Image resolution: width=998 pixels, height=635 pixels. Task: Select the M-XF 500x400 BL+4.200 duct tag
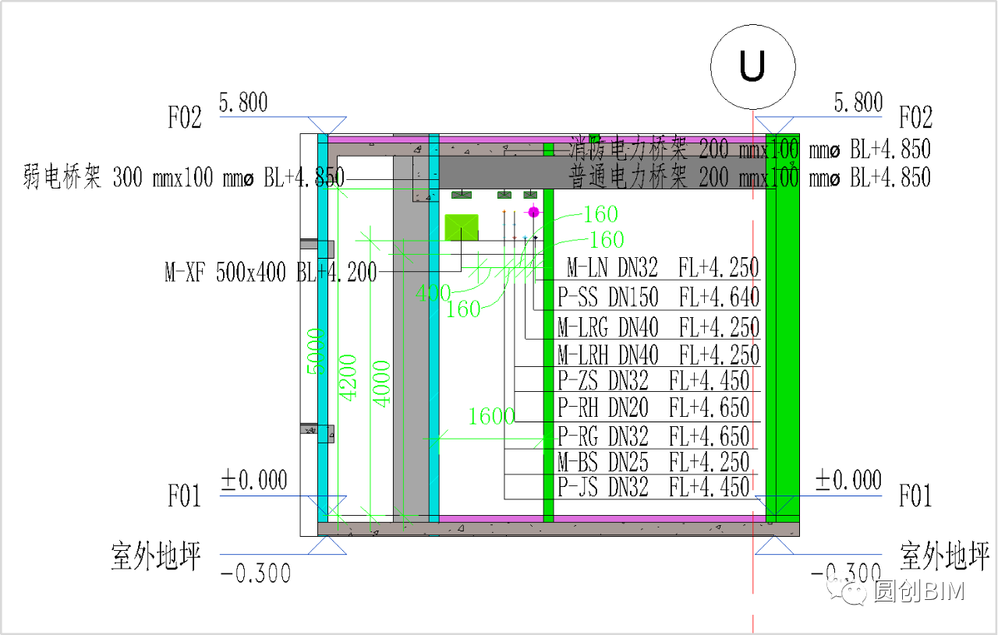271,273
